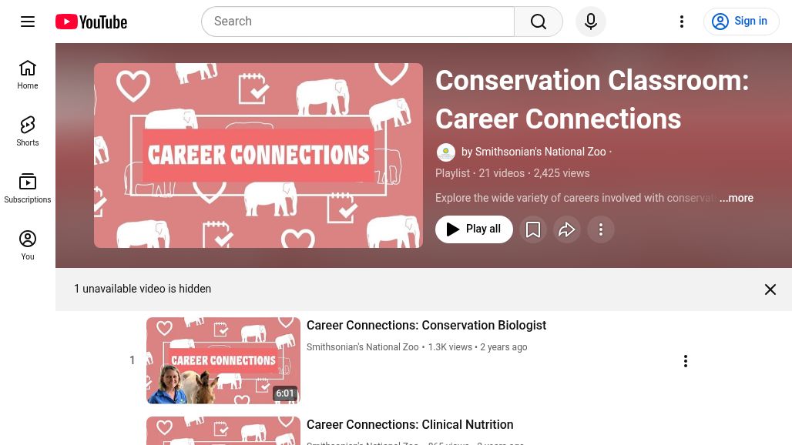Image resolution: width=792 pixels, height=445 pixels.
Task: Open the Career Connections: Clinical Nutrition video
Action: (x=410, y=424)
